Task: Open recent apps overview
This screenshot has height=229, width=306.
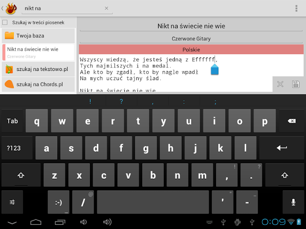Action: point(60,222)
